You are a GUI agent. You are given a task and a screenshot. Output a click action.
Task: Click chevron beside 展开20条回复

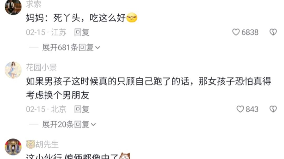pos(93,125)
